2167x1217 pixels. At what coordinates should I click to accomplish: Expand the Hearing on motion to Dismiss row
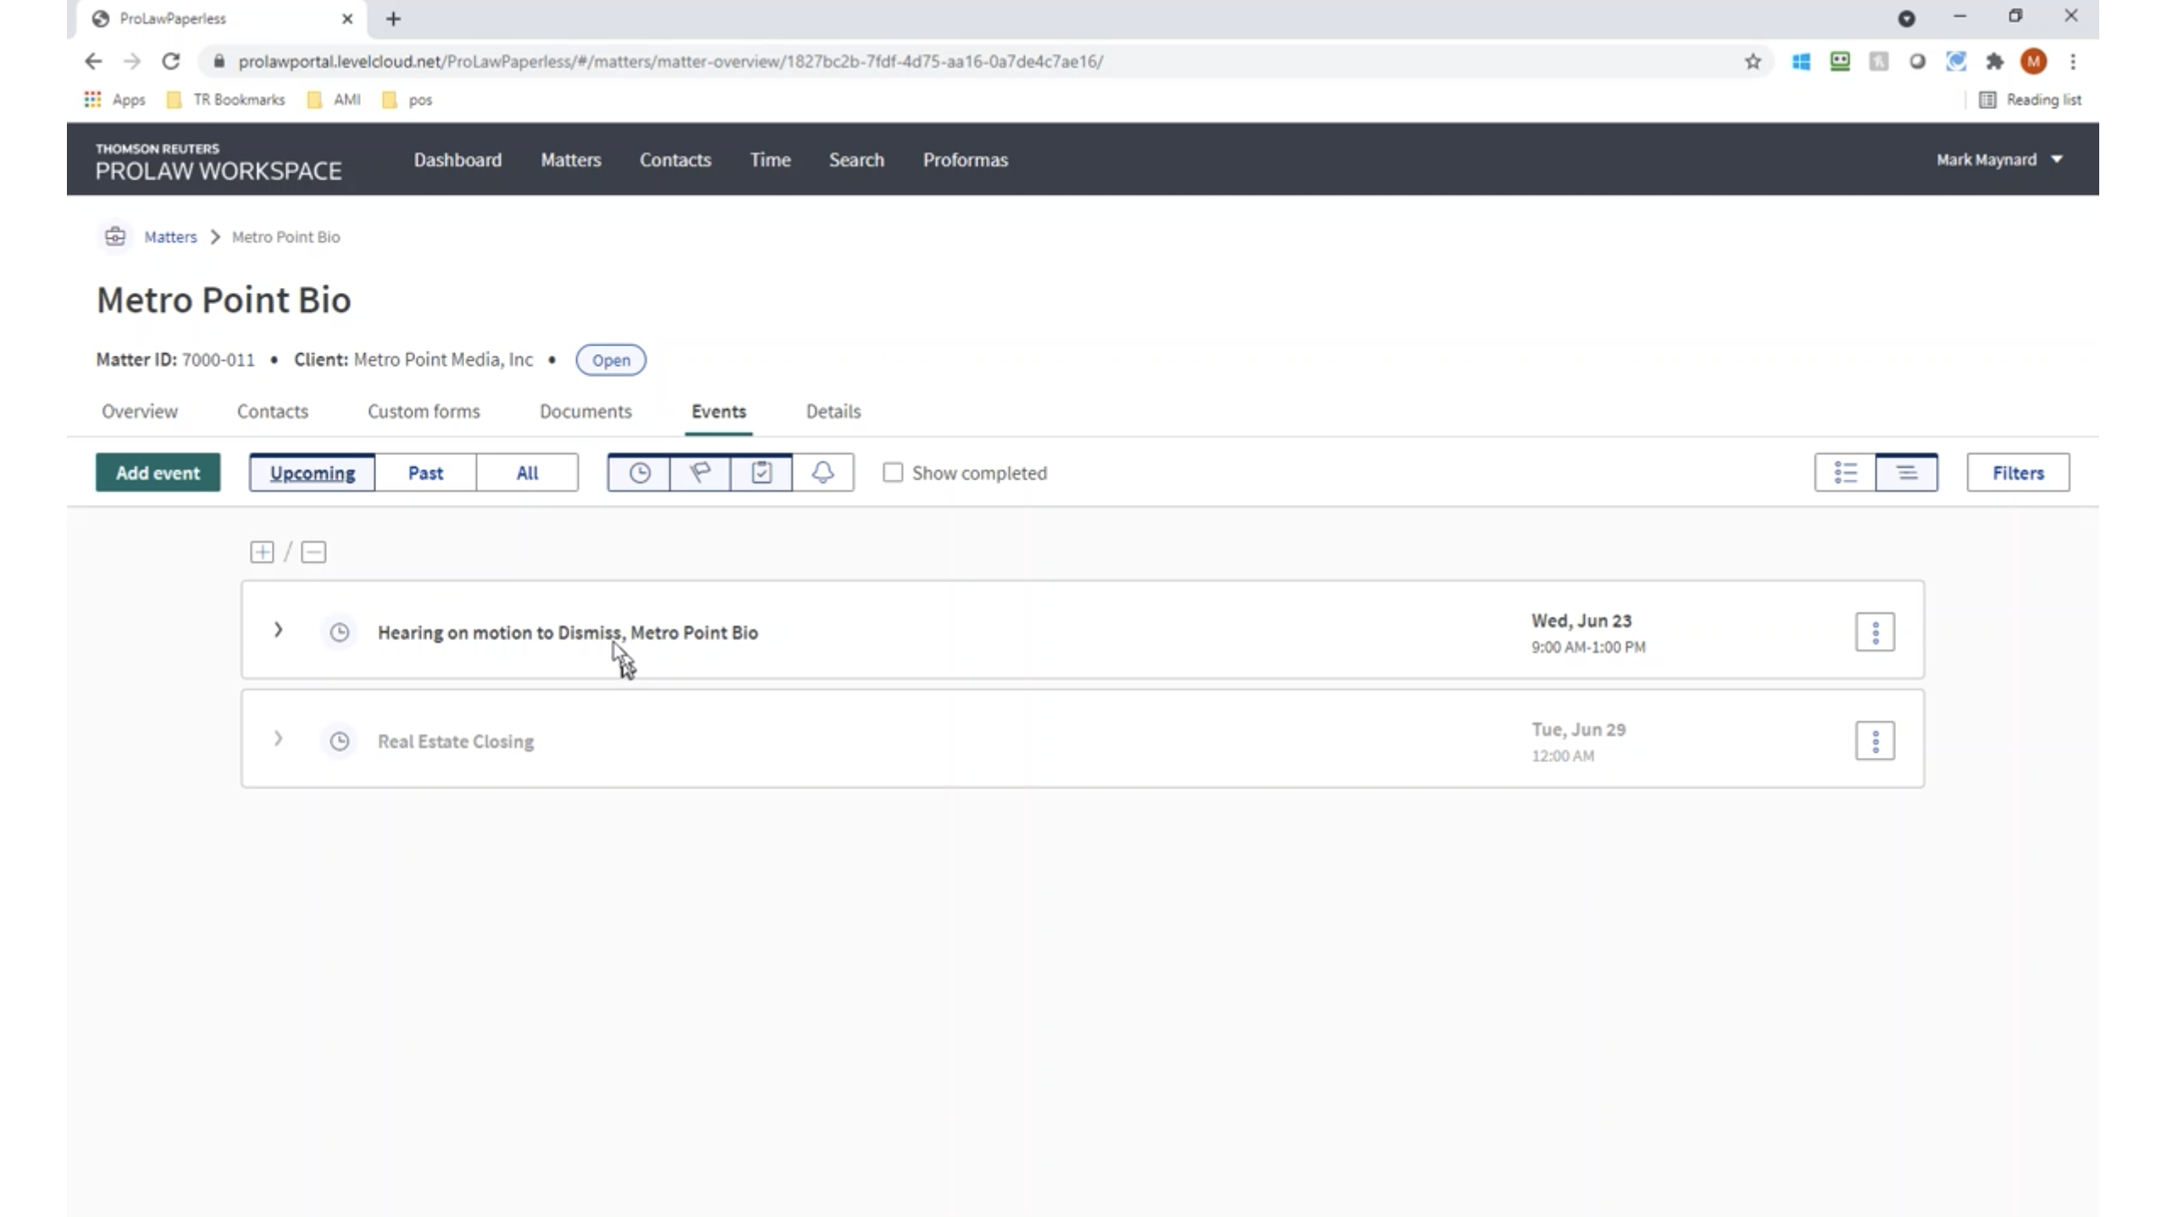coord(278,630)
